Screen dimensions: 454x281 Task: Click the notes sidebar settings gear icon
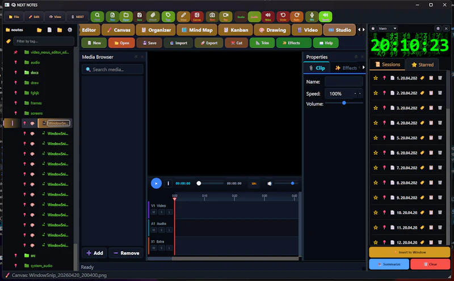pyautogui.click(x=70, y=30)
